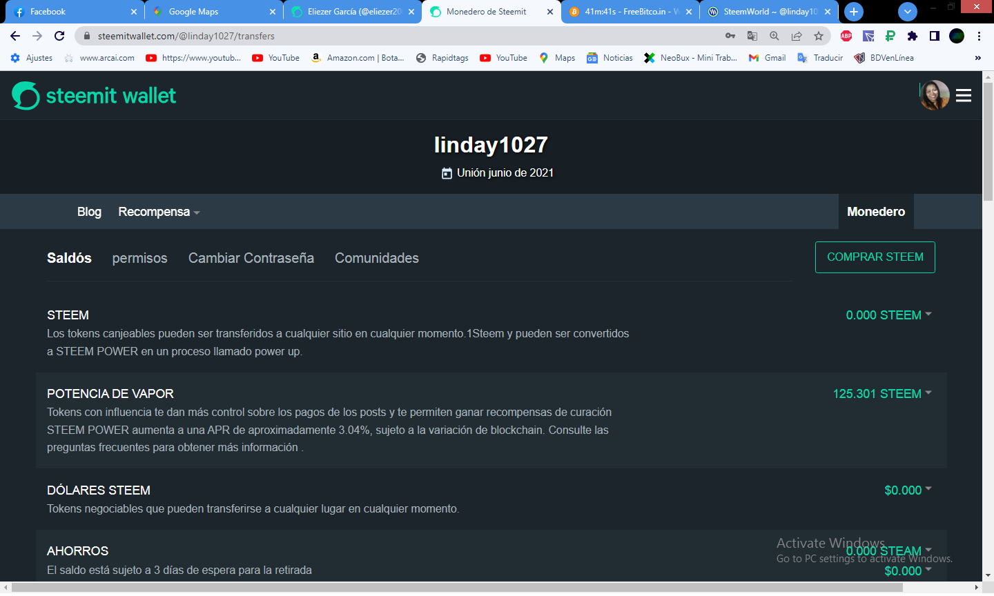
Task: Open the https://www.youtub... bookmark
Action: (194, 58)
